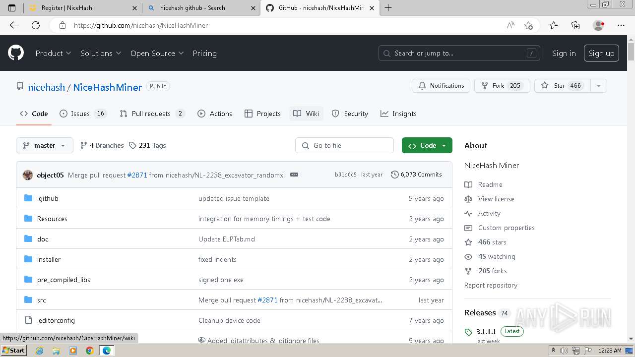Open the src folder
This screenshot has width=635, height=357.
point(41,300)
